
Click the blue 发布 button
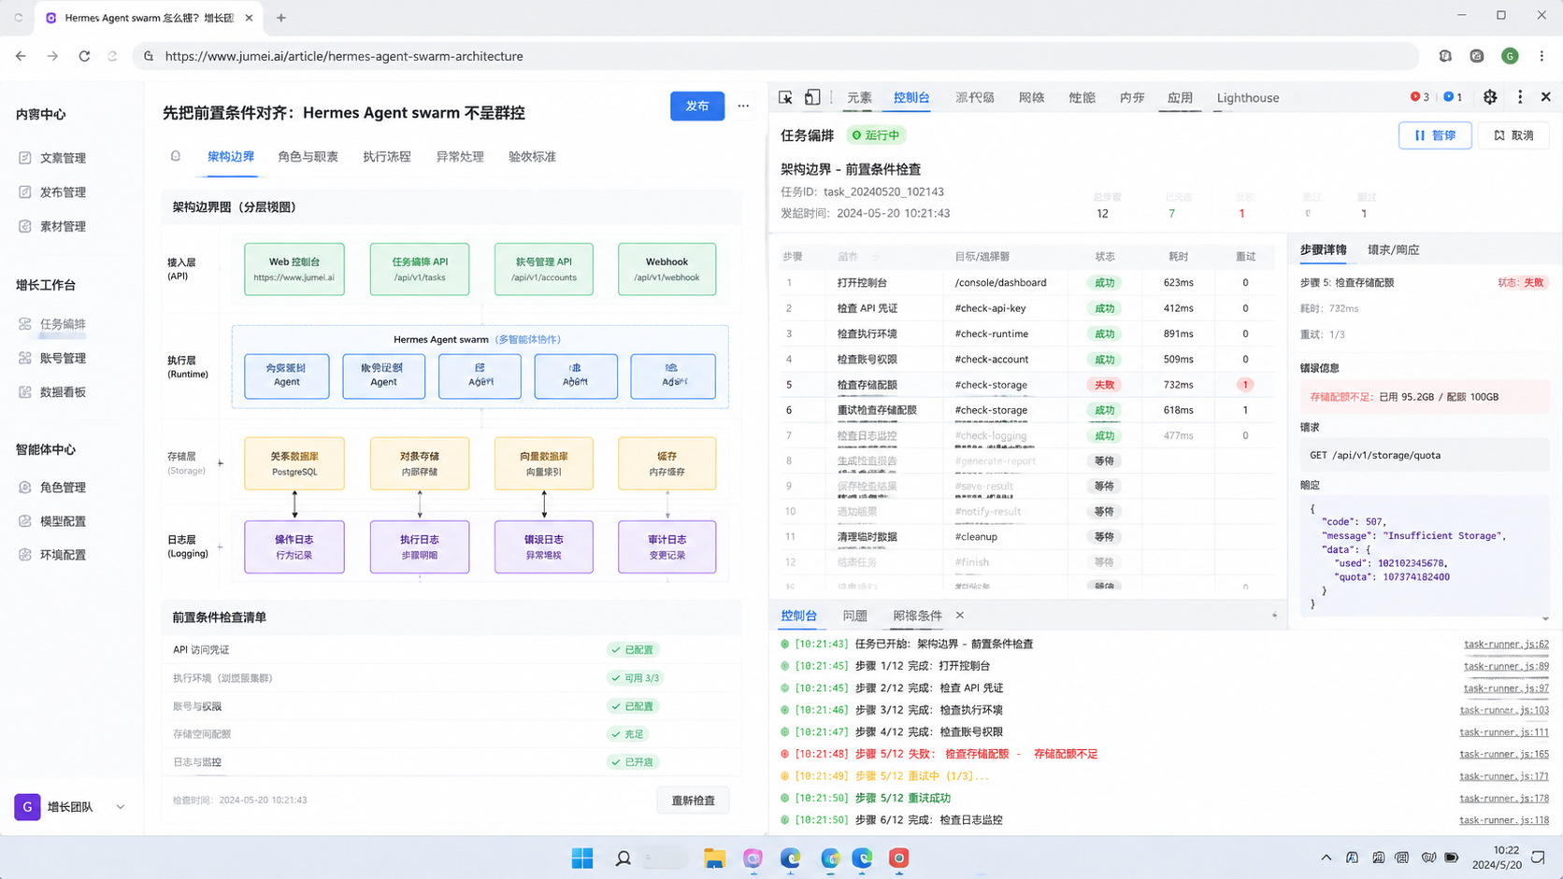pyautogui.click(x=697, y=106)
